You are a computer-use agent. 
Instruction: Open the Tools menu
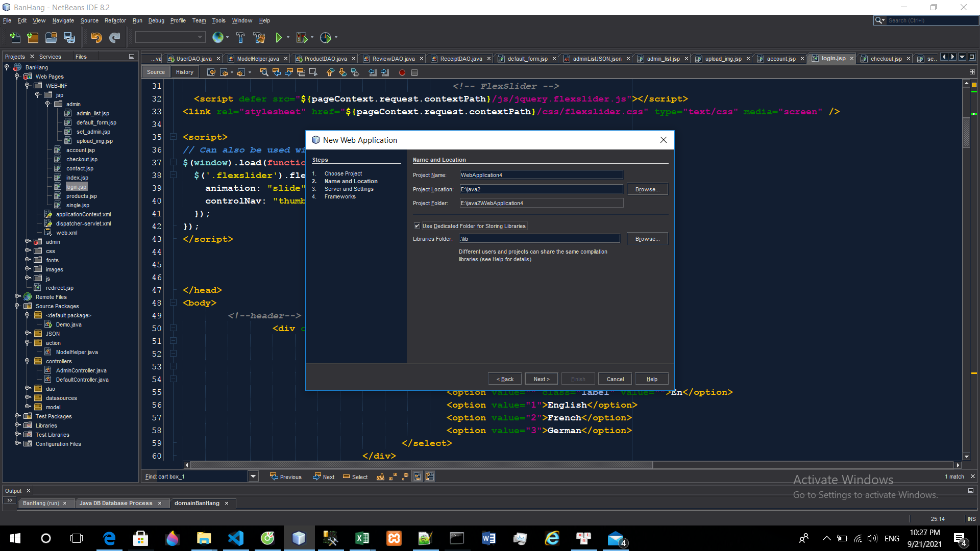coord(218,20)
